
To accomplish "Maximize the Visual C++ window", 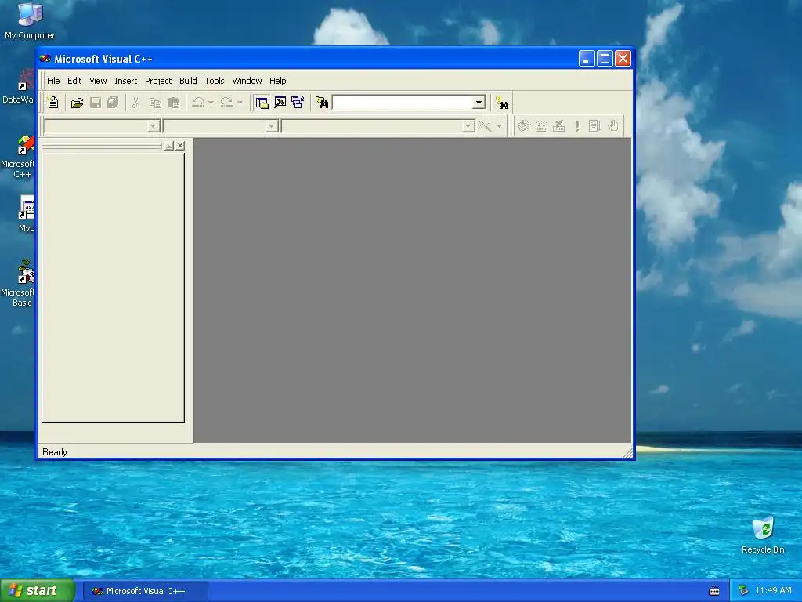I will (x=605, y=59).
